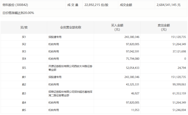Image resolution: width=188 pixels, height=115 pixels.
Task: Select the 卖3 row label
Action: coord(24,93)
